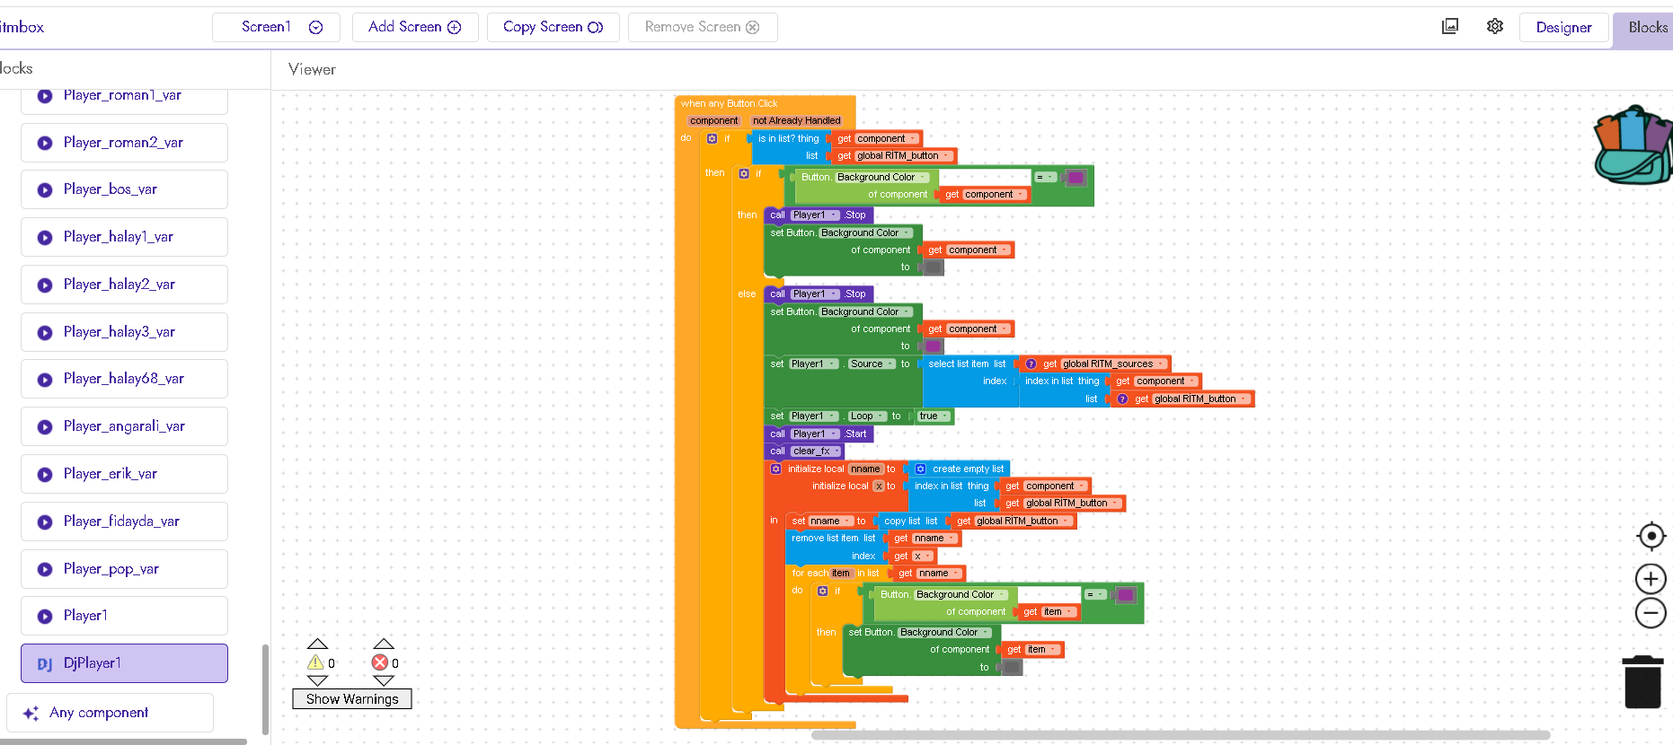Click the Add Screen button
Screen dimensions: 1673x745
click(414, 27)
